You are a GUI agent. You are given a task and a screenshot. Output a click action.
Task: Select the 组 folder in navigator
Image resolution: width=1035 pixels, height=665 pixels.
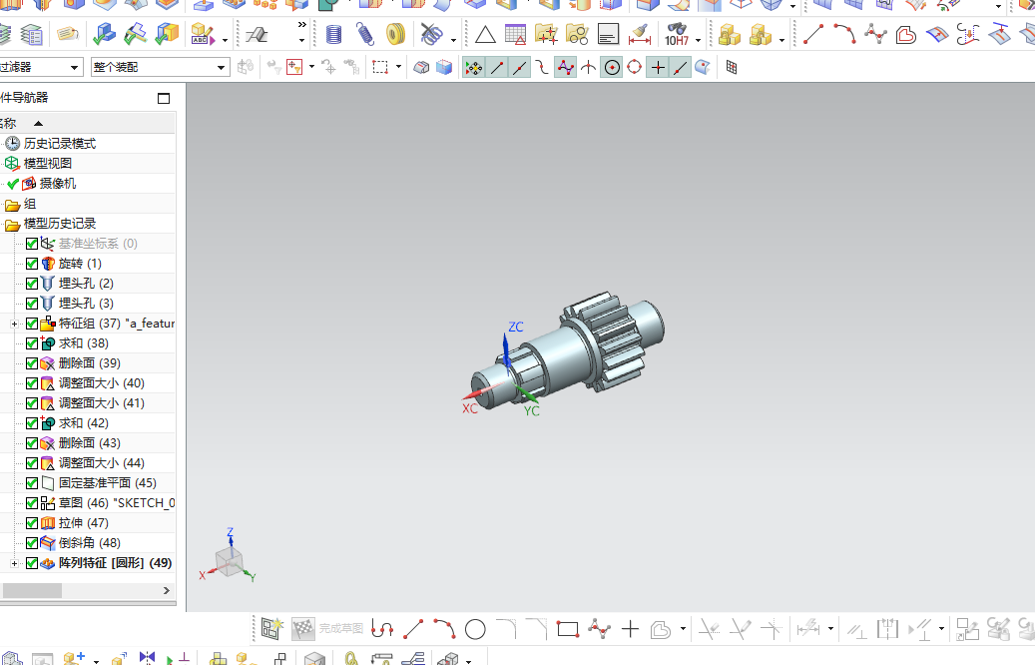pyautogui.click(x=30, y=204)
